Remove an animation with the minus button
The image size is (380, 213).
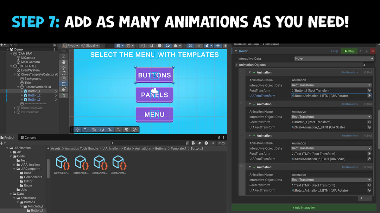(368, 198)
